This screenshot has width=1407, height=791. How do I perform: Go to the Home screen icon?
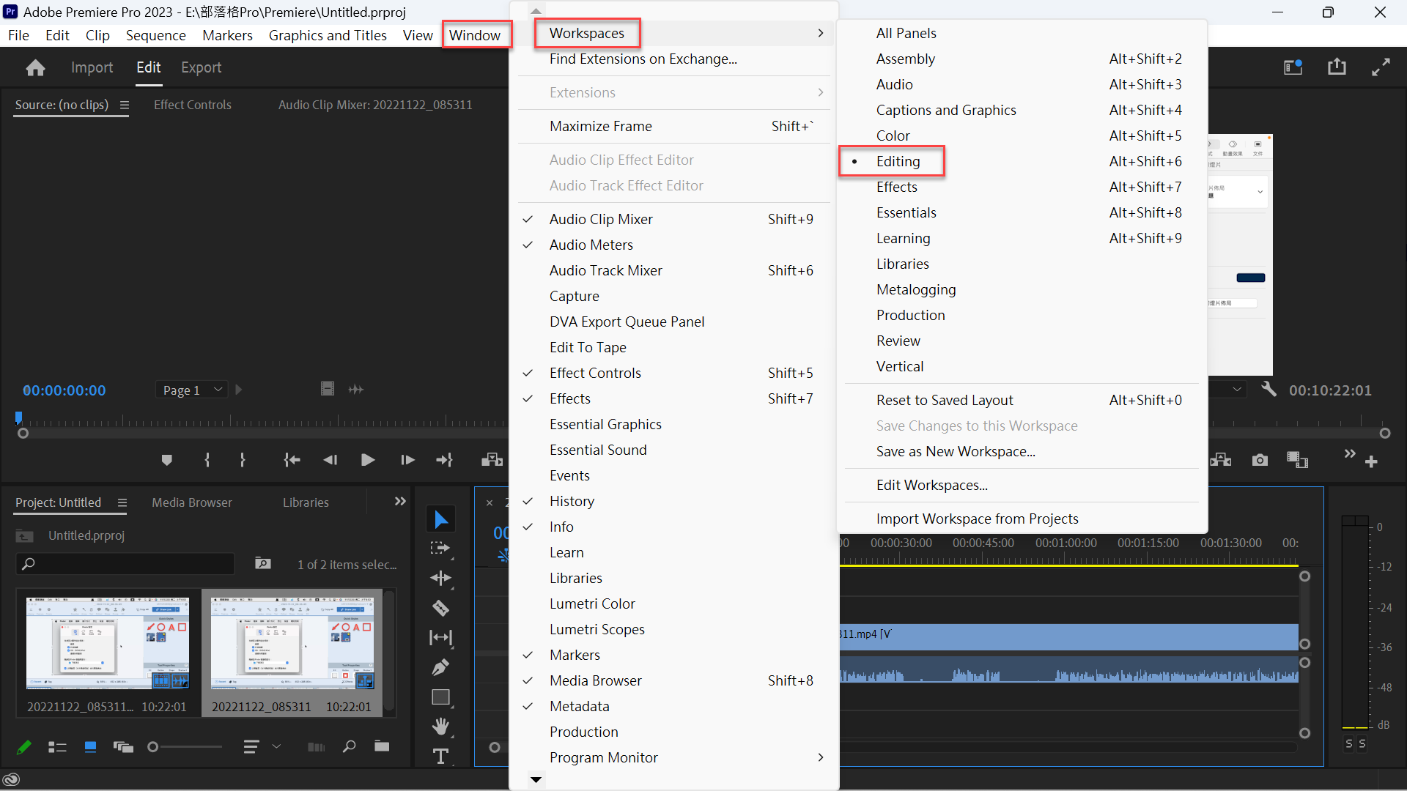(x=35, y=67)
